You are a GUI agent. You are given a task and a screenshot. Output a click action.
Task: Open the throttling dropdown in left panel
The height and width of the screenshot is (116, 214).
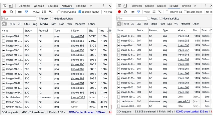[x=107, y=12]
